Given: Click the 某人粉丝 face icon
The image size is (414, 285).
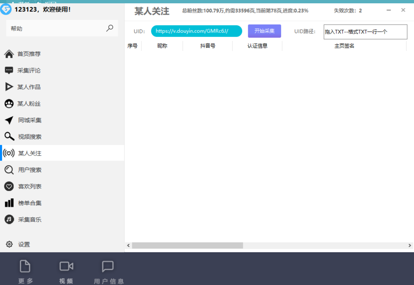Looking at the screenshot, I should [x=9, y=104].
